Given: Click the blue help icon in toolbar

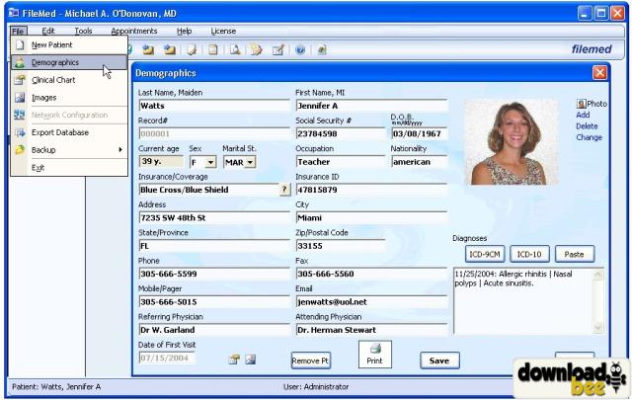Looking at the screenshot, I should [298, 49].
